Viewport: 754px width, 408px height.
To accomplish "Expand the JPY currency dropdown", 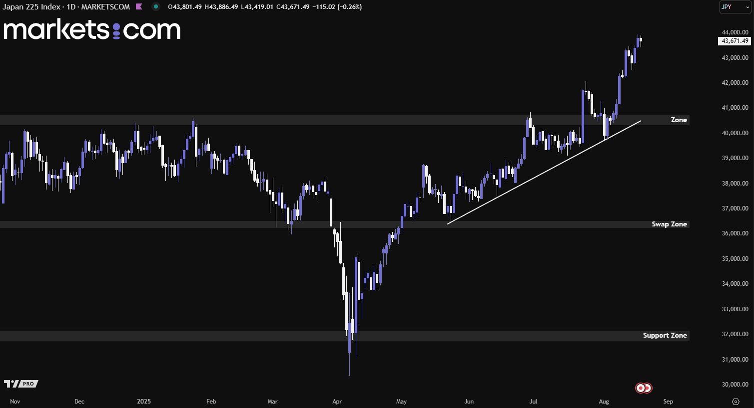I will coord(735,7).
